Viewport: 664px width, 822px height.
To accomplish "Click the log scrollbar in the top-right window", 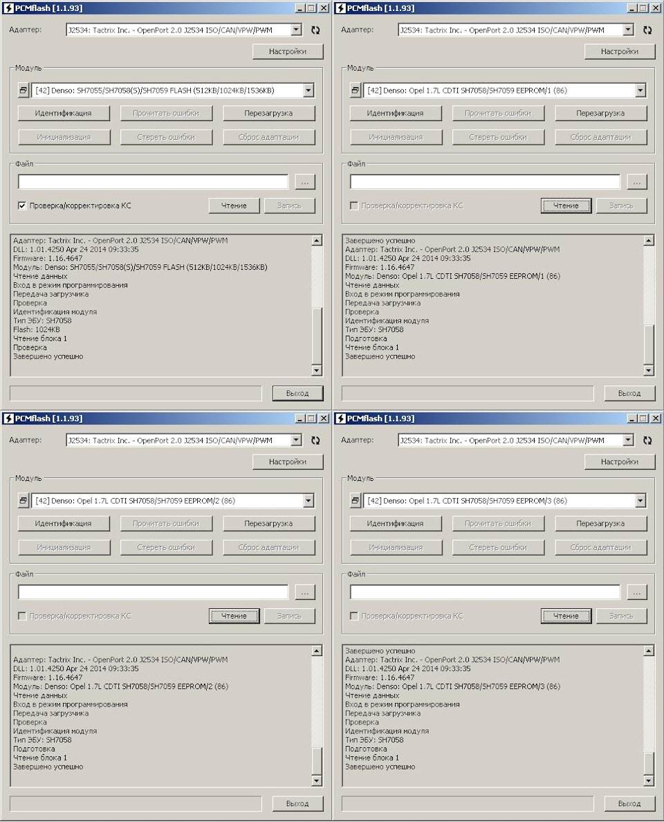I will (x=649, y=304).
